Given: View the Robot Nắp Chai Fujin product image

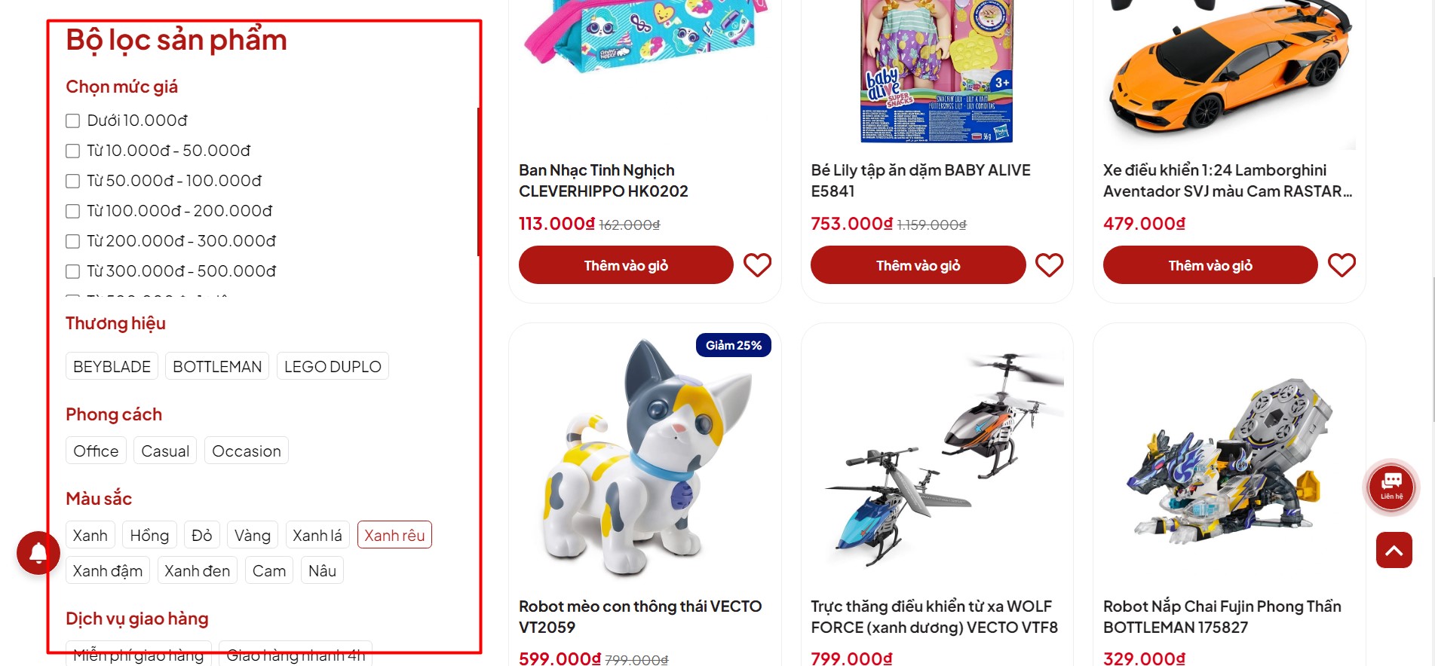Looking at the screenshot, I should (1229, 460).
